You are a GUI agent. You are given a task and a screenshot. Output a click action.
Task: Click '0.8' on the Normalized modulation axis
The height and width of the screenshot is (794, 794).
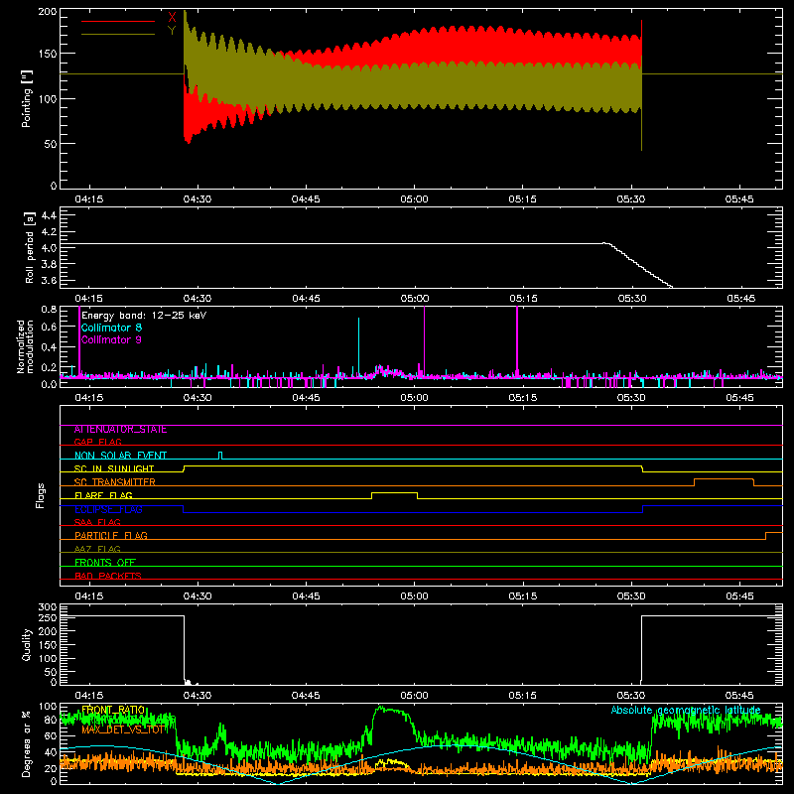click(49, 310)
